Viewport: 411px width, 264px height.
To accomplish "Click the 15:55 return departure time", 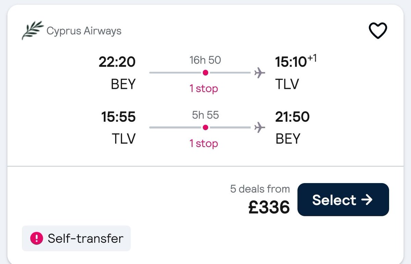I will [x=119, y=117].
